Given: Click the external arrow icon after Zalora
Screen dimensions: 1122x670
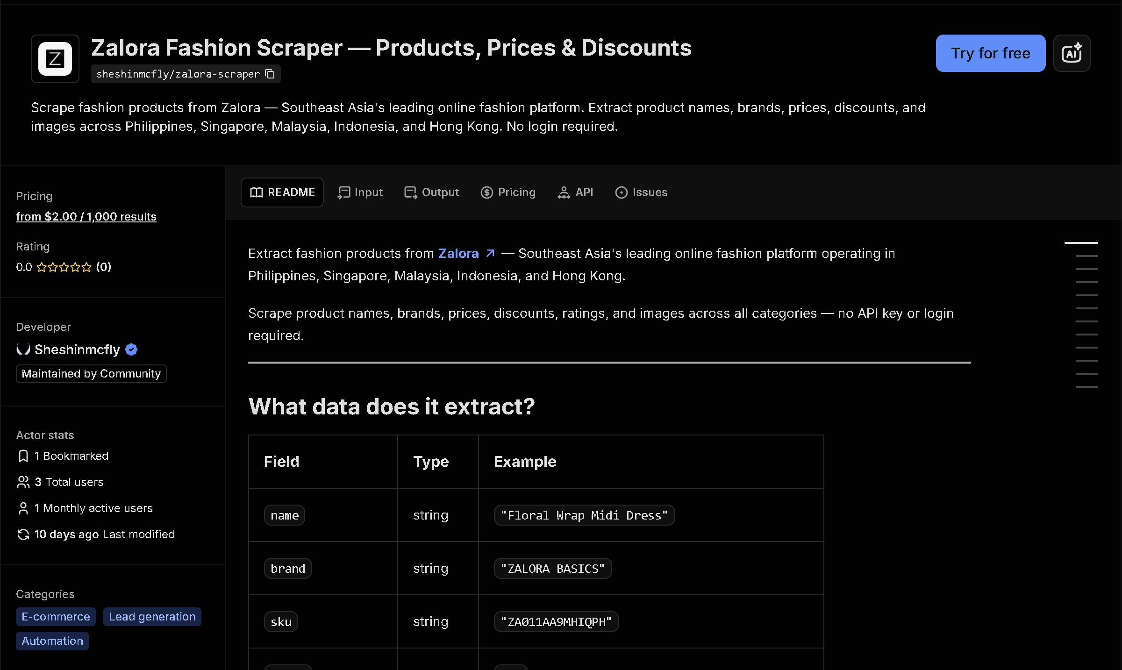Looking at the screenshot, I should [x=490, y=253].
